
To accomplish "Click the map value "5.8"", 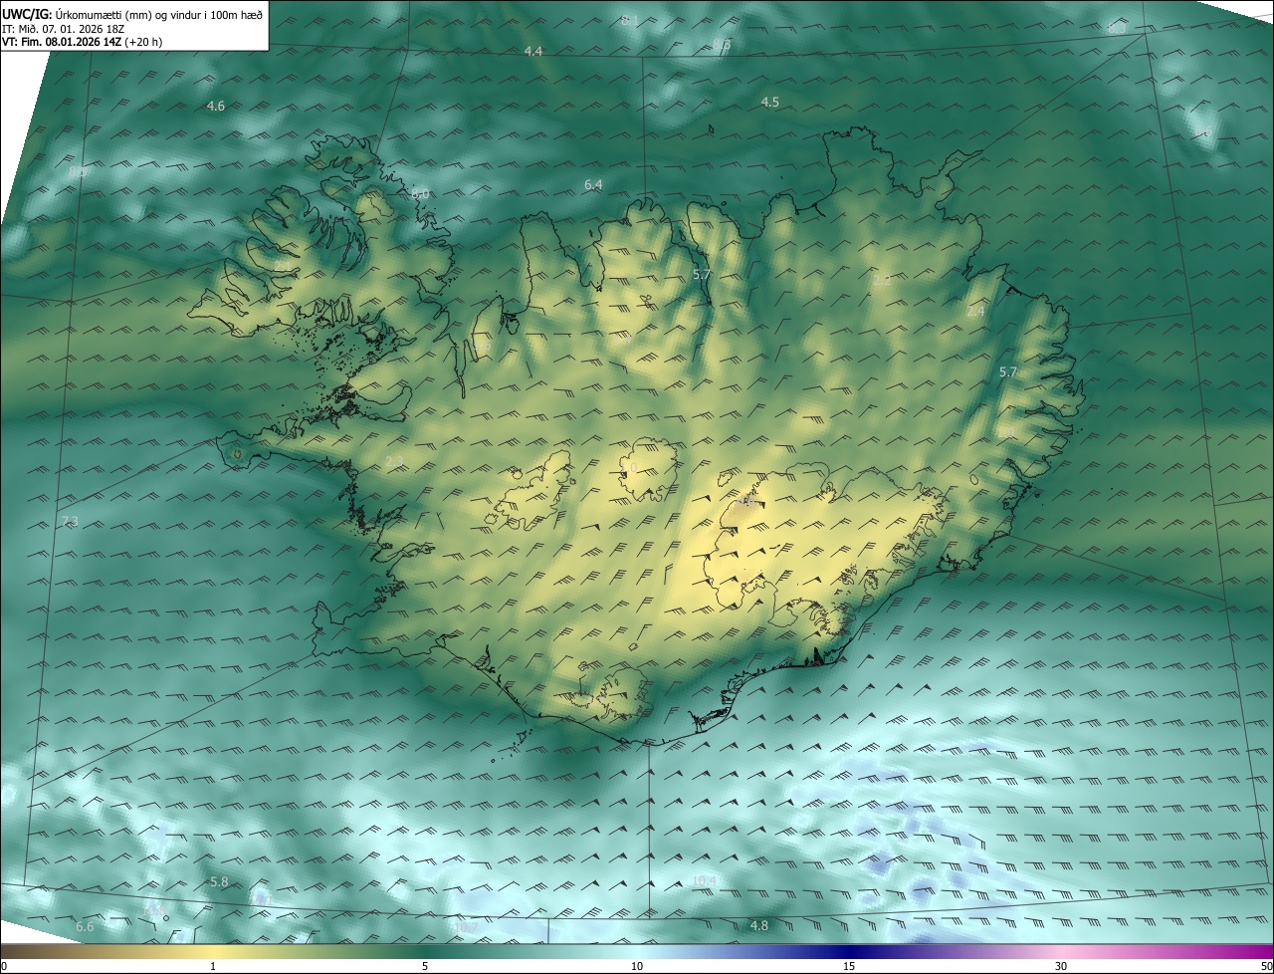I will coord(220,881).
